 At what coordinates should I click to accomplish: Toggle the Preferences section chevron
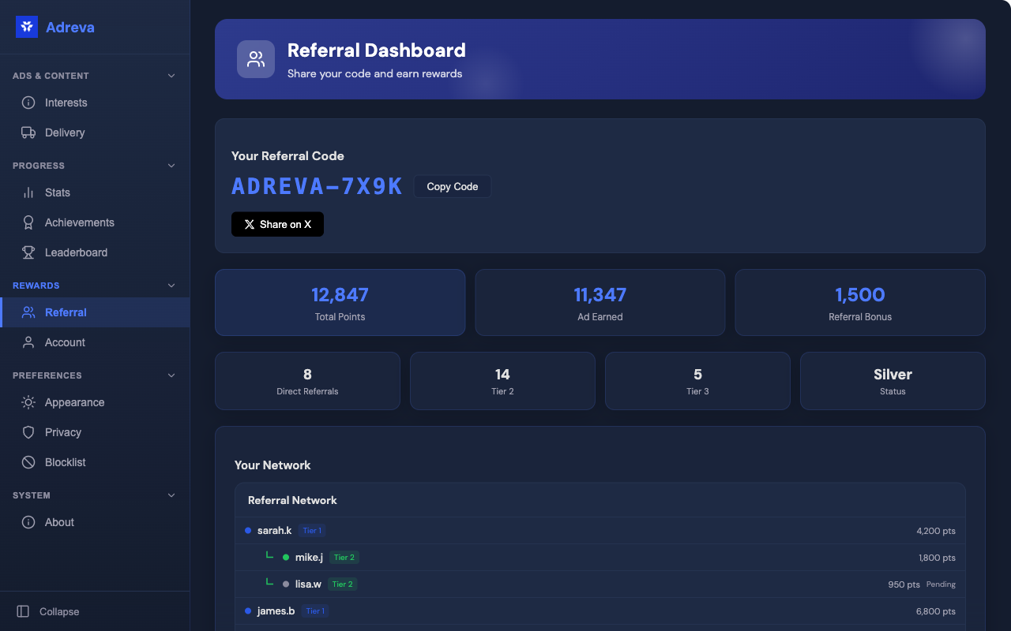[171, 375]
